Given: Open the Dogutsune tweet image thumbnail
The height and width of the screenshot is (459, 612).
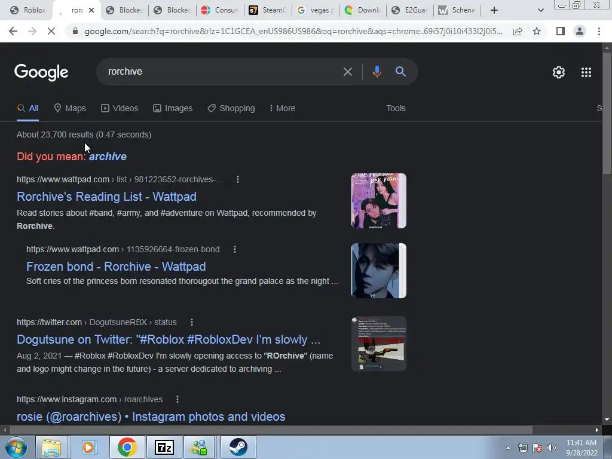Looking at the screenshot, I should click(378, 344).
